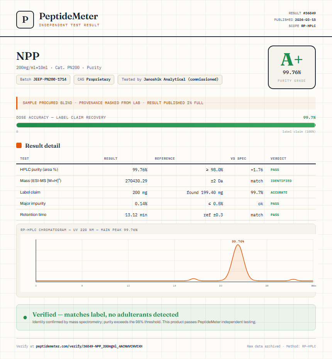Viewport: 332px width, 359px height.
Task: Click the ACCURATE verdict label
Action: coord(279,192)
